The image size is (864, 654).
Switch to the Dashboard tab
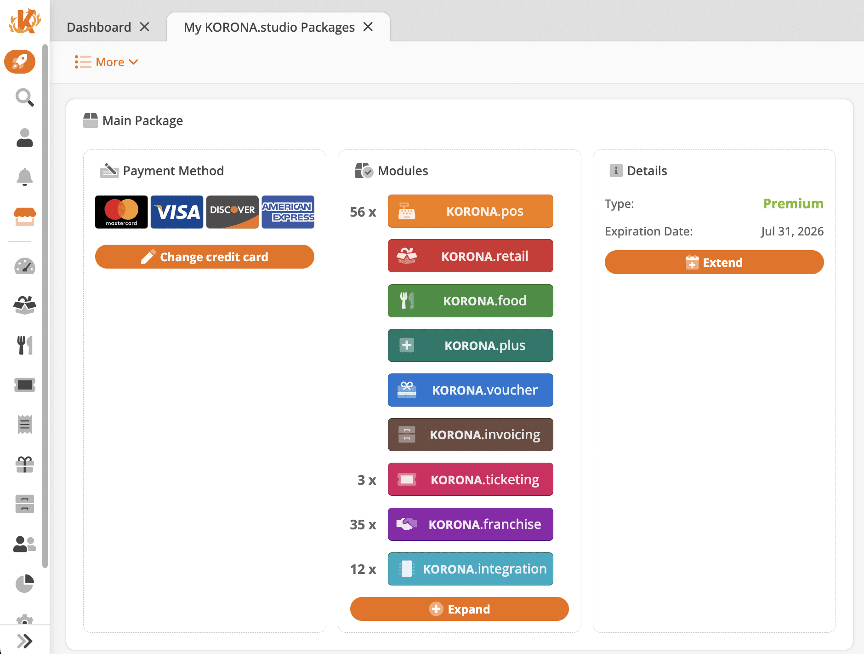pyautogui.click(x=99, y=27)
